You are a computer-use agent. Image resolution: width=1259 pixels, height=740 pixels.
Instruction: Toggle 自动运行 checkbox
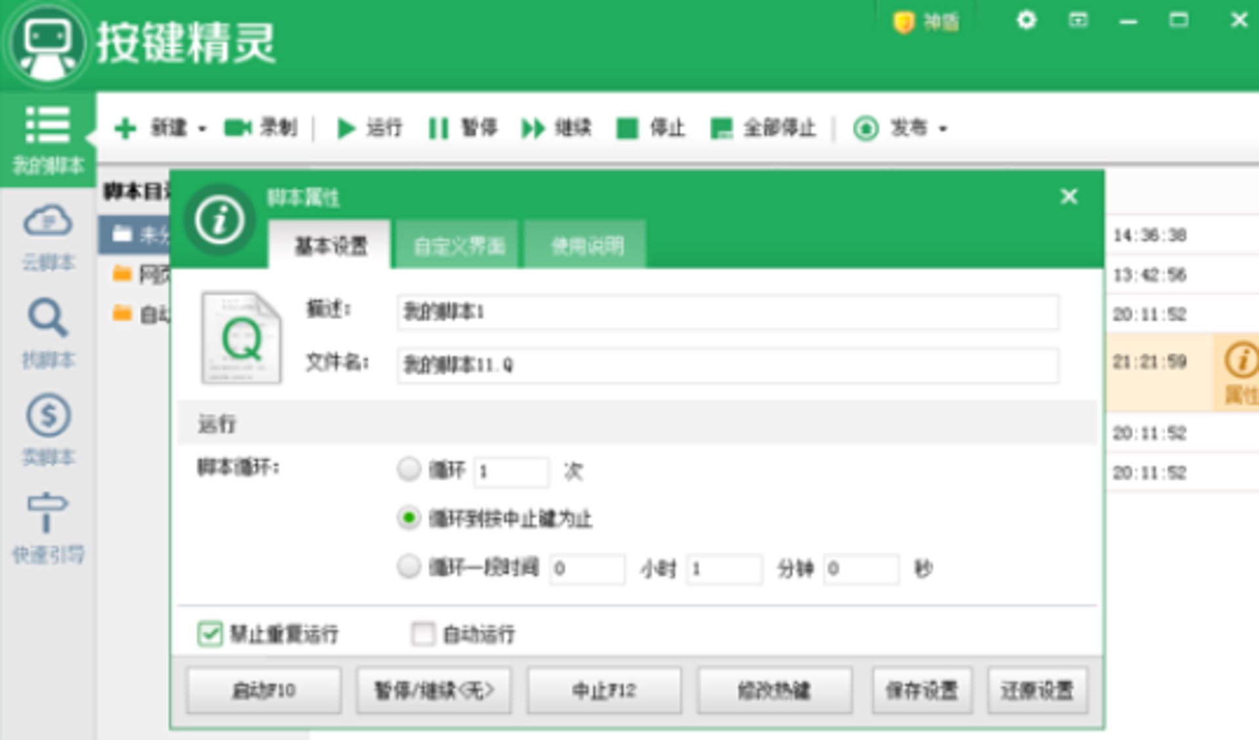point(422,634)
